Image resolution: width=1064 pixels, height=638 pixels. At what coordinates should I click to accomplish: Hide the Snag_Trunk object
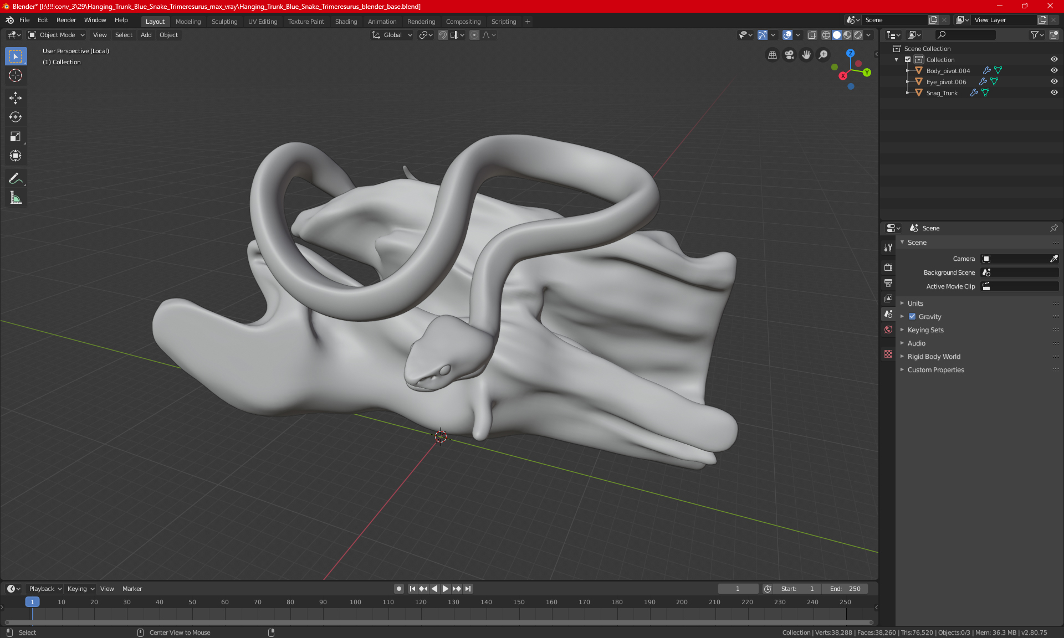click(x=1054, y=92)
